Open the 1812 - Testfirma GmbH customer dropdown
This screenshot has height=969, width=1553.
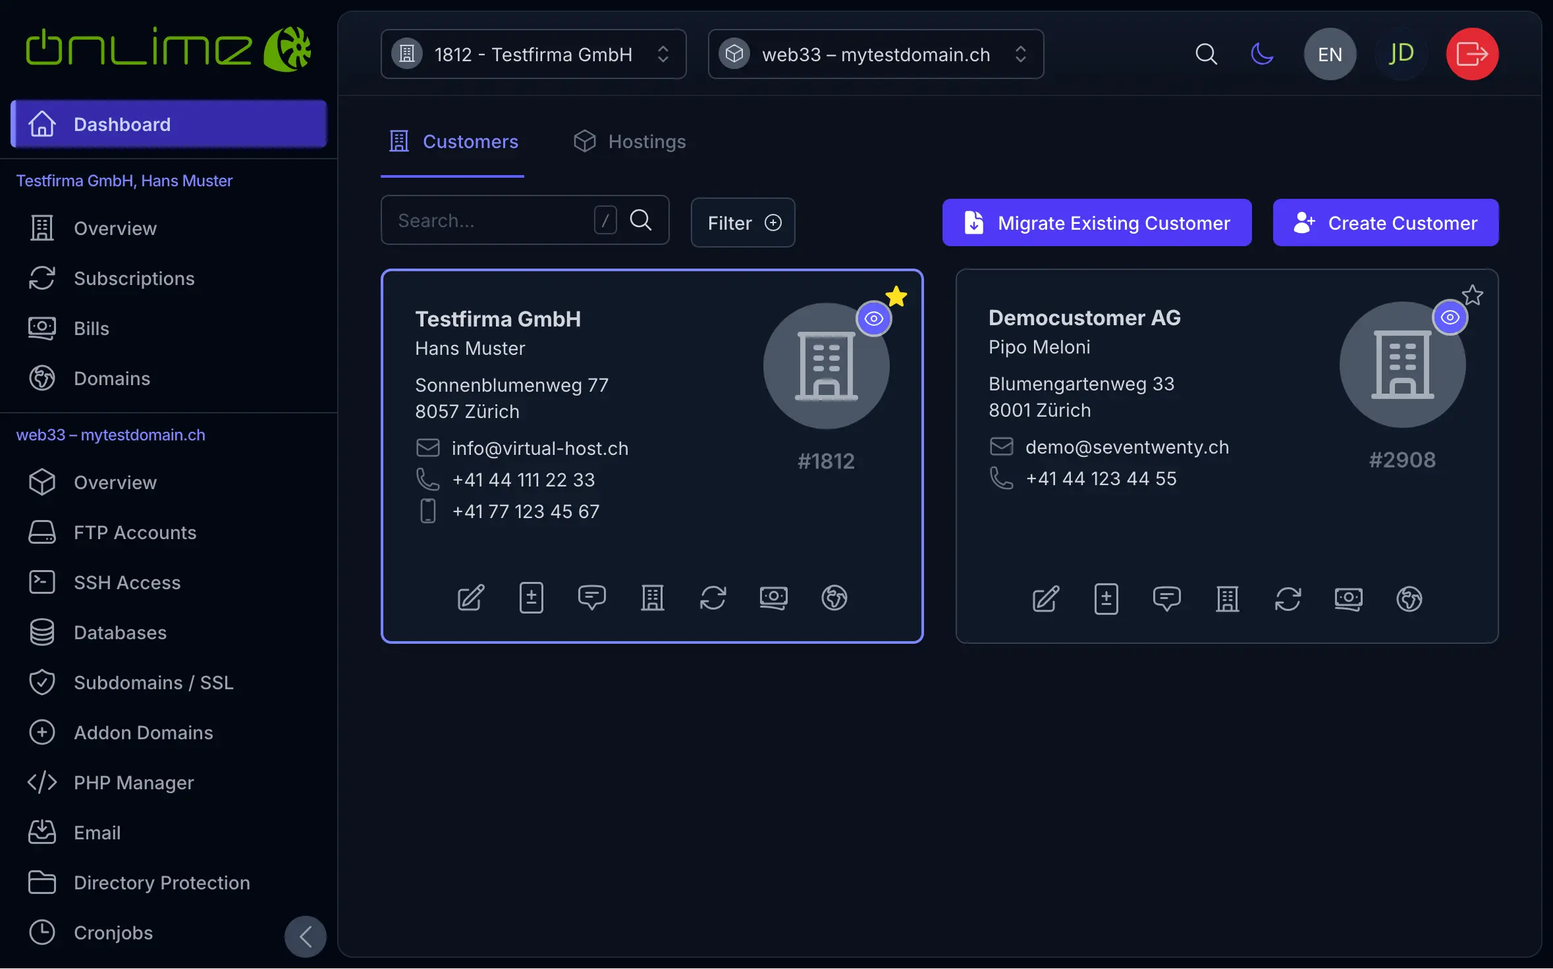click(x=533, y=54)
